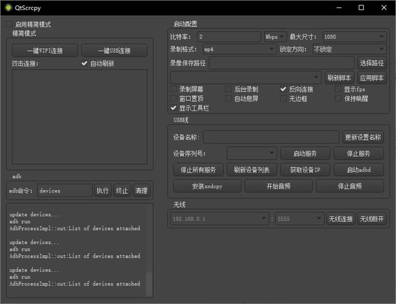The height and width of the screenshot is (304, 396).
Task: Click the 设备名称 input field
Action: [x=271, y=137]
